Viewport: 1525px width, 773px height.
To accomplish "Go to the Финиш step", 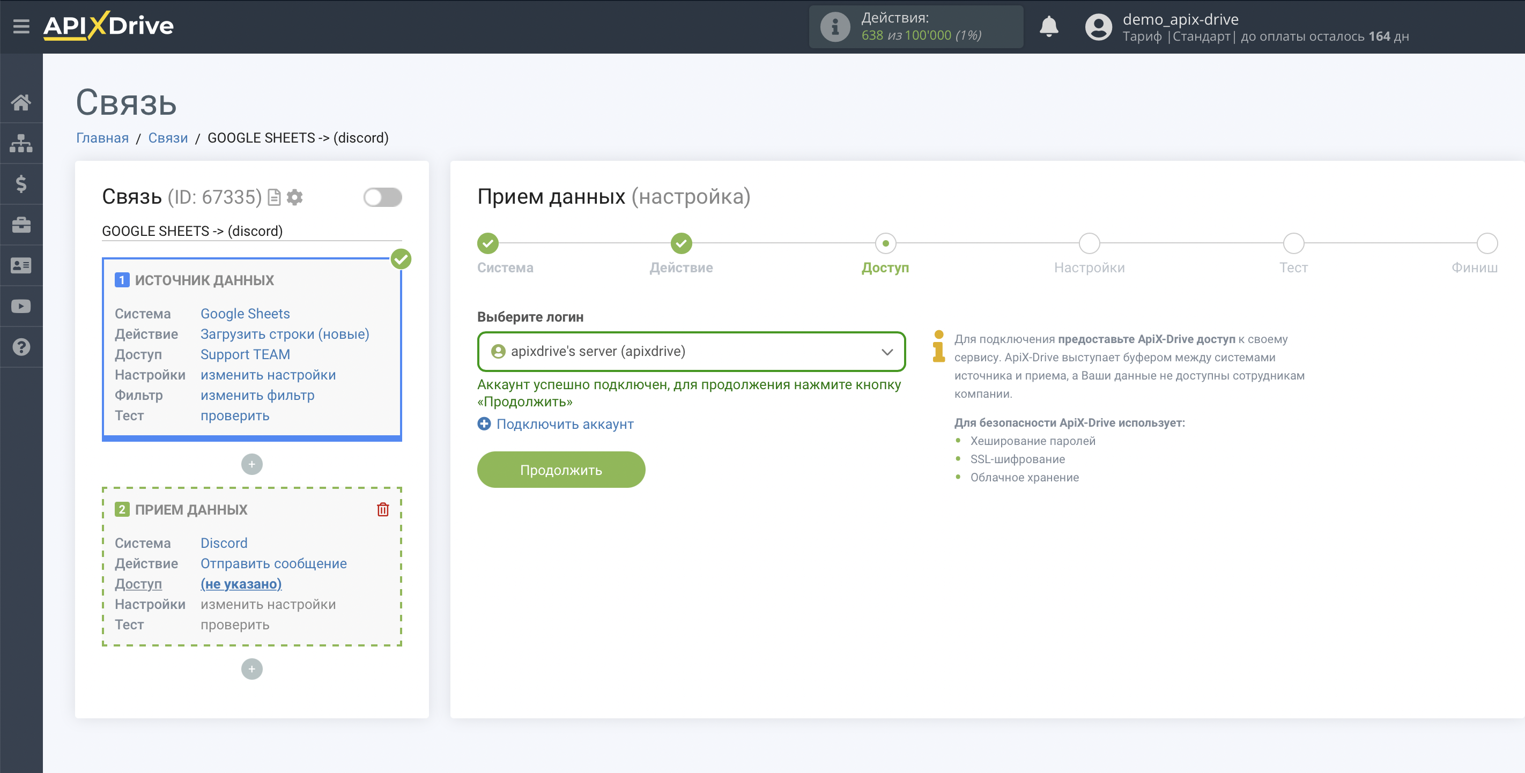I will [x=1486, y=243].
